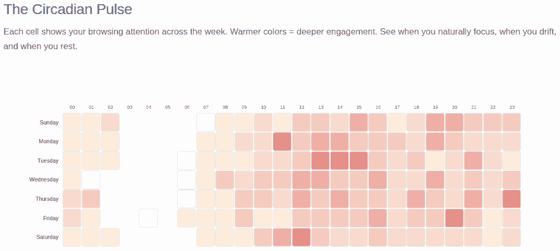Click the 12 hour column header
560x251 pixels.
(301, 107)
